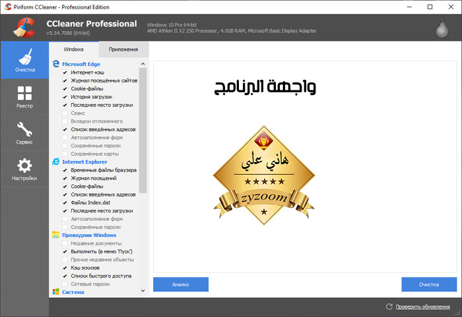Open the Очистка cleaner section in sidebar
The image size is (462, 317).
(x=24, y=61)
